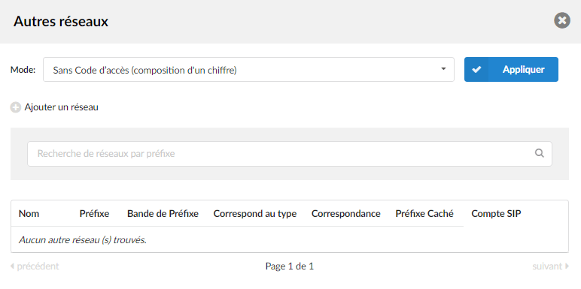Click the Ajouter un réseau link
This screenshot has height=289, width=581.
point(61,107)
